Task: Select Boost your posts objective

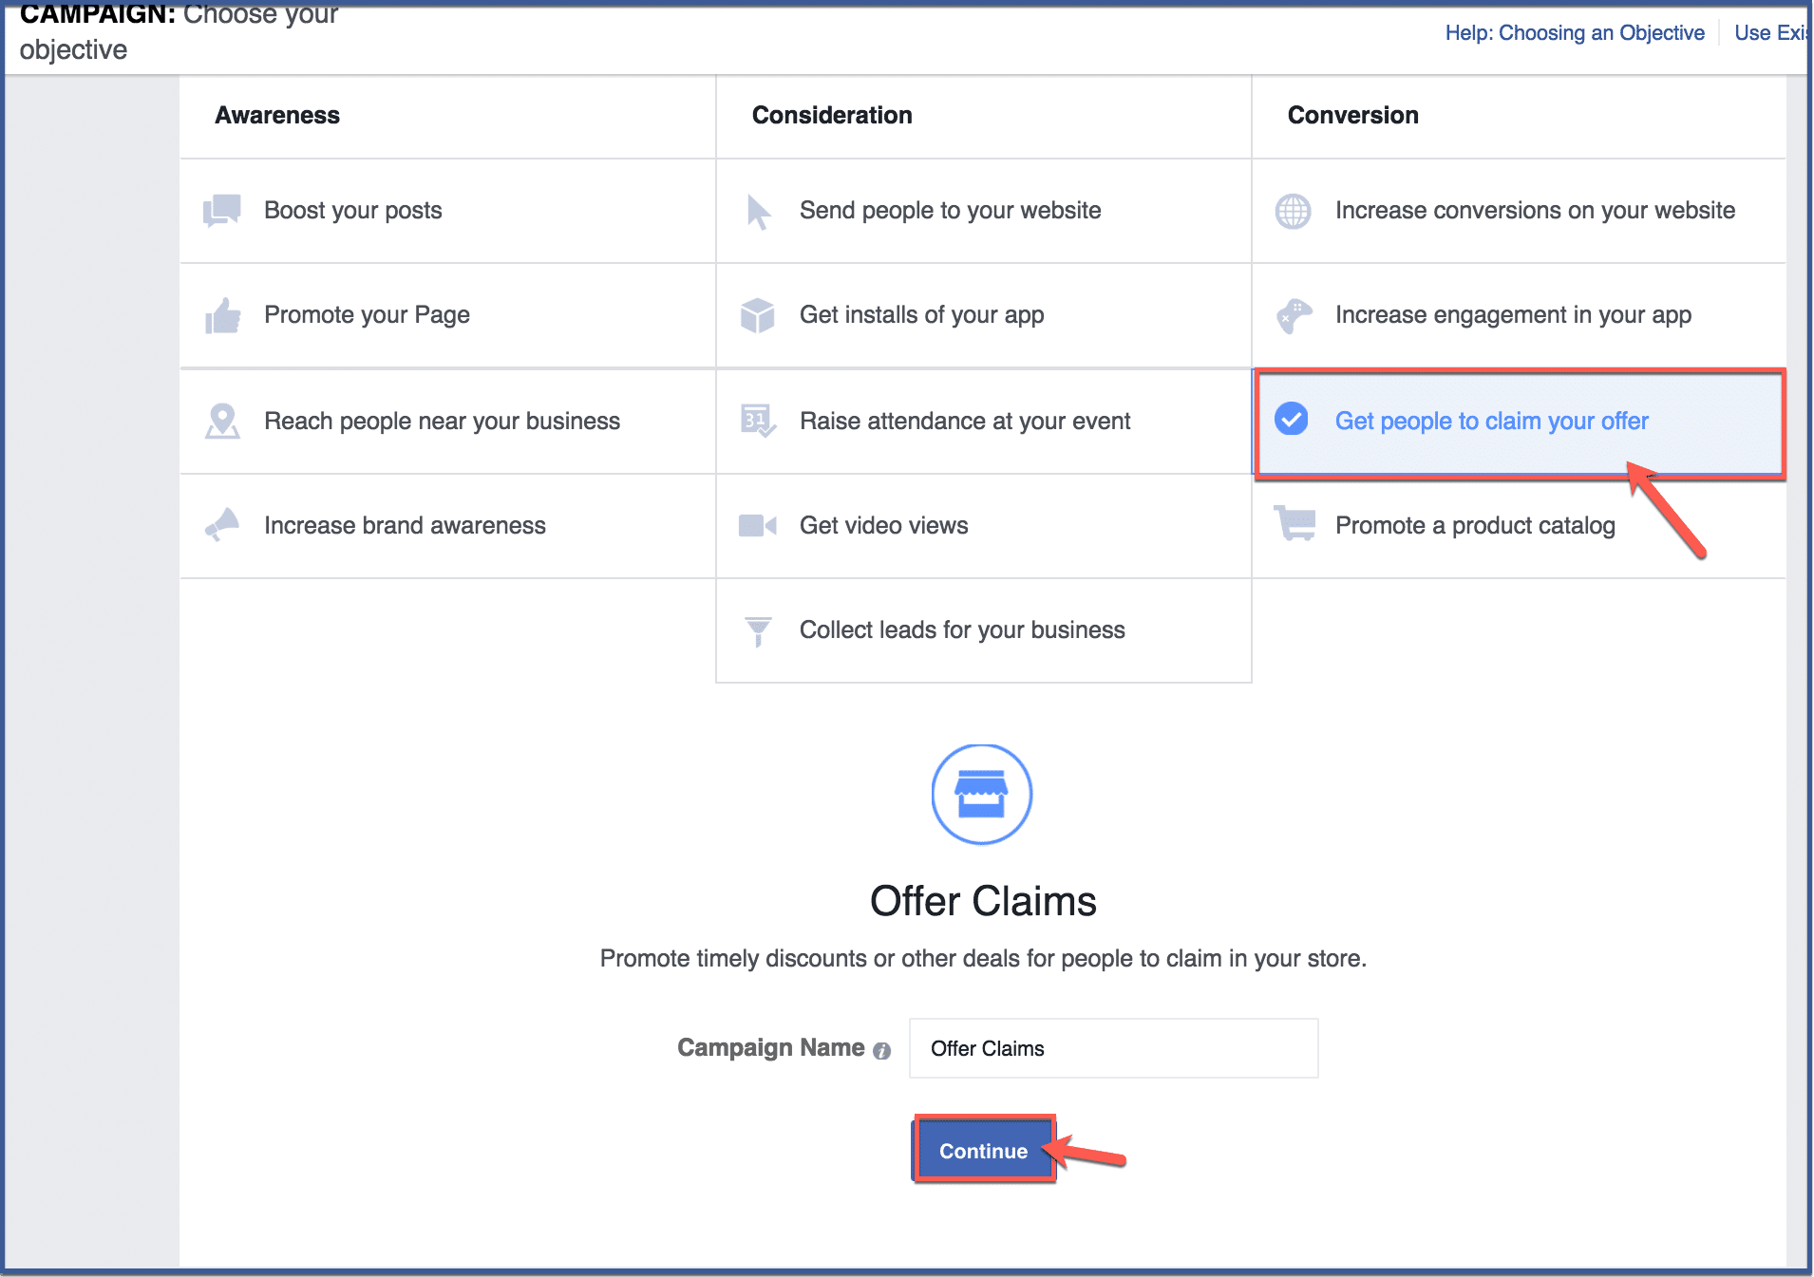Action: (x=447, y=211)
